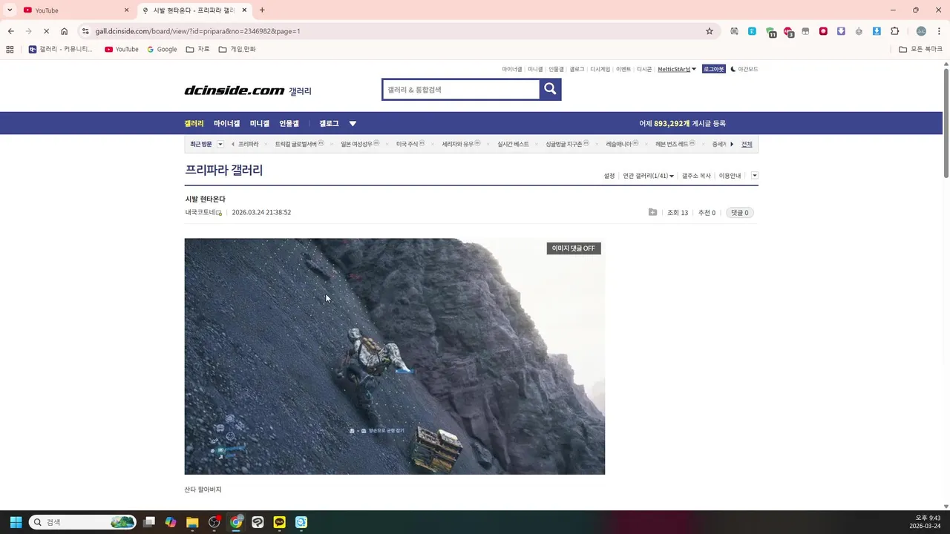Open the Windows Start button
Image resolution: width=950 pixels, height=534 pixels.
coord(16,522)
